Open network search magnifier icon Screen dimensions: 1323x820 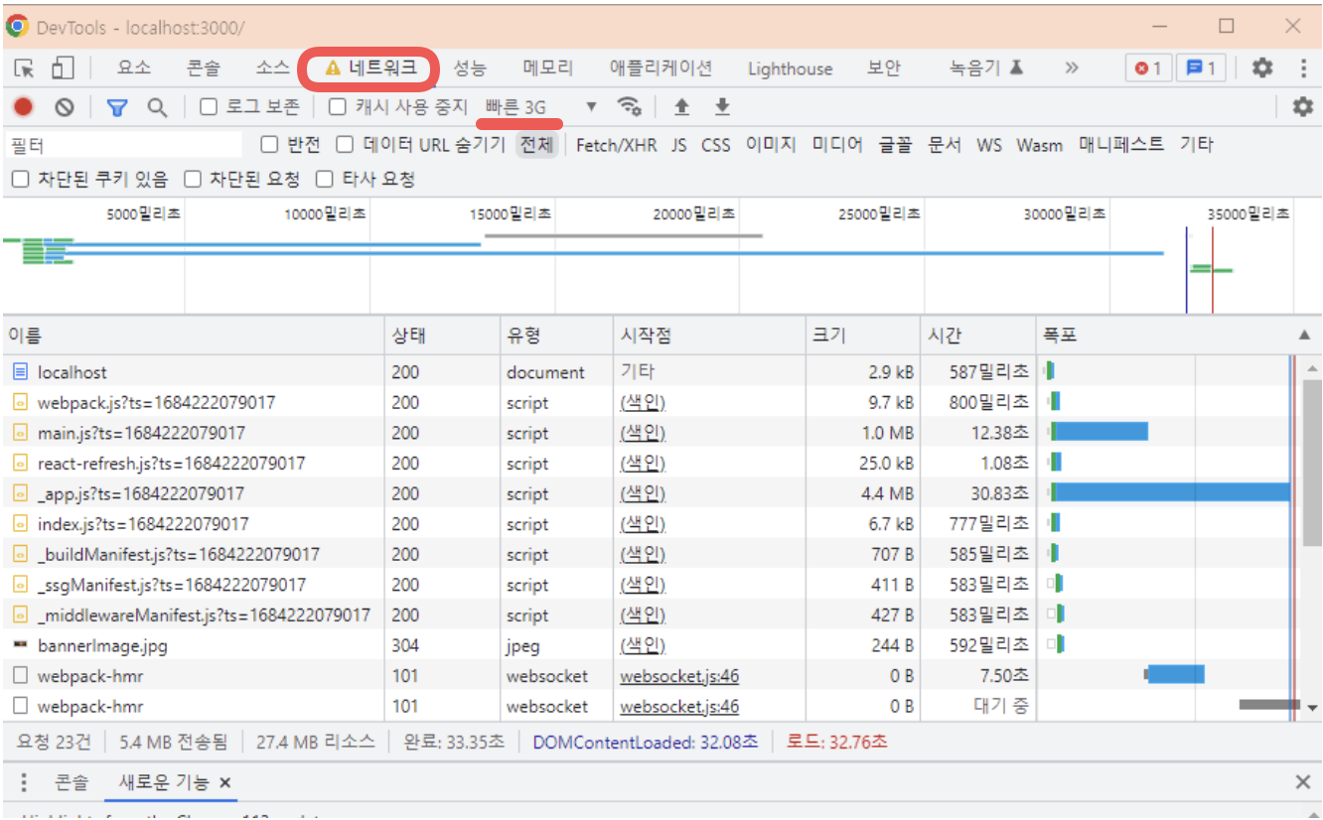[x=157, y=107]
